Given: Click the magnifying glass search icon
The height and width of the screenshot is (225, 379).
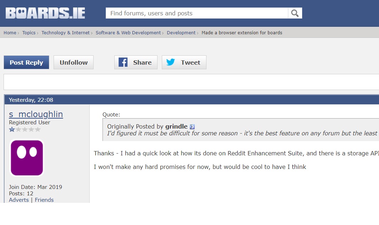Looking at the screenshot, I should [295, 13].
